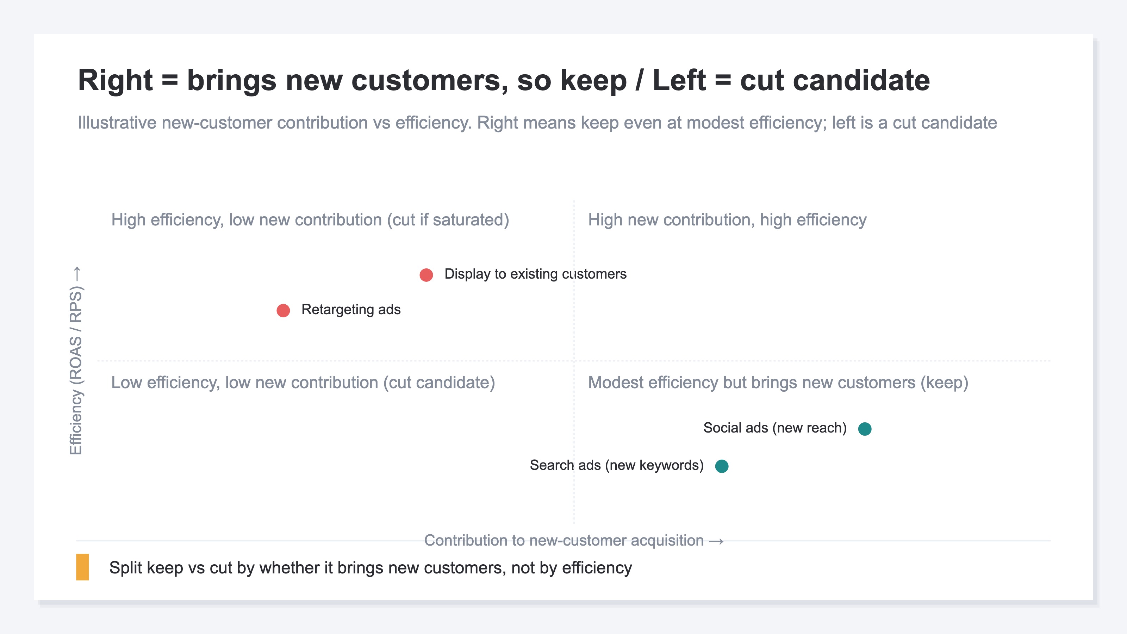Select the Modest efficiency (keep) quadrant heading
This screenshot has width=1127, height=634.
[778, 383]
